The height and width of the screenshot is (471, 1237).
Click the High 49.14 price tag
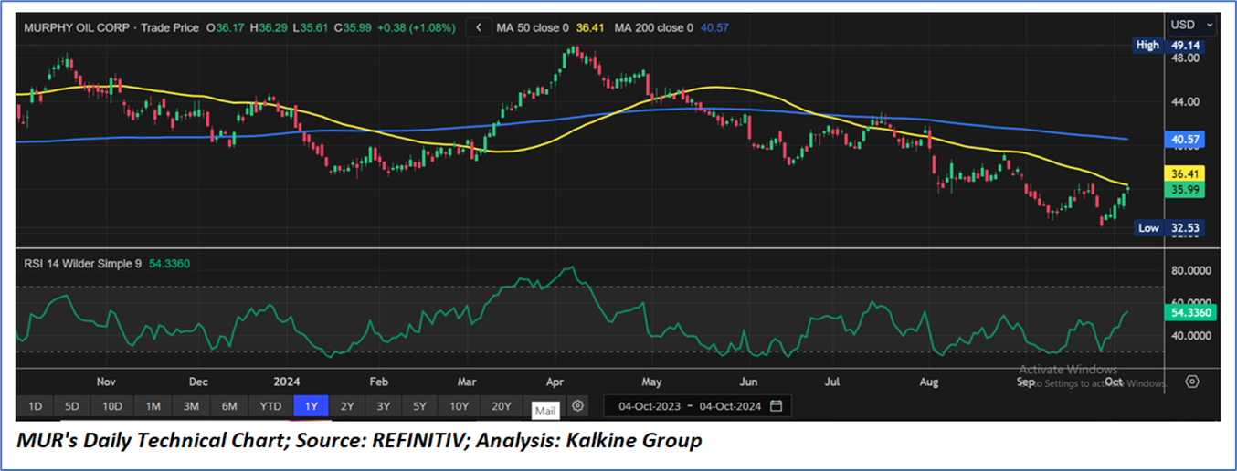(1167, 45)
